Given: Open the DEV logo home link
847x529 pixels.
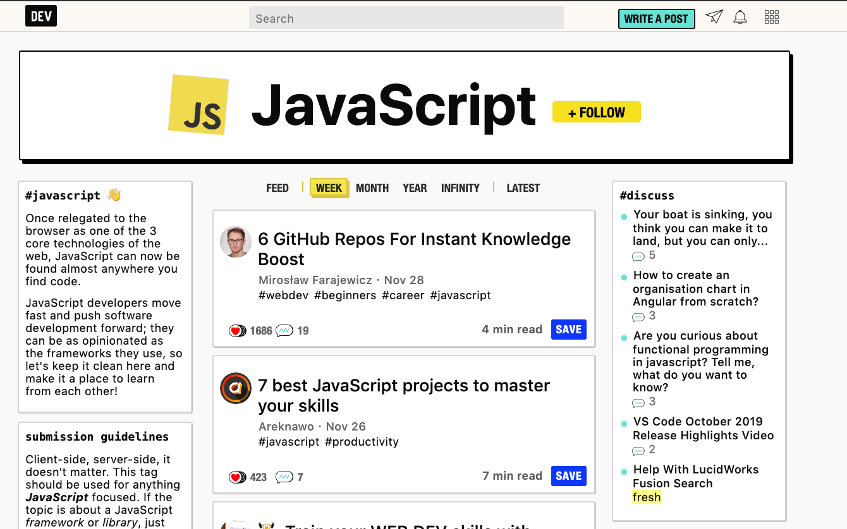Looking at the screenshot, I should [41, 16].
